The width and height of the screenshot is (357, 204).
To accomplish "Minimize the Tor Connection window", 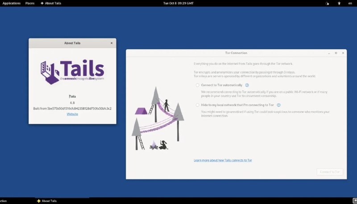I will click(x=329, y=53).
